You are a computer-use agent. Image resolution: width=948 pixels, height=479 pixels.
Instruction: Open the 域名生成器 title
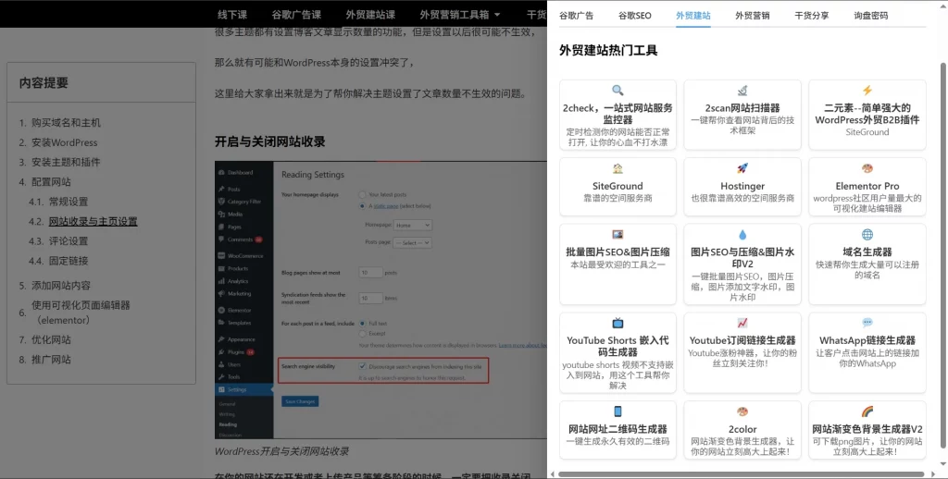pyautogui.click(x=867, y=252)
